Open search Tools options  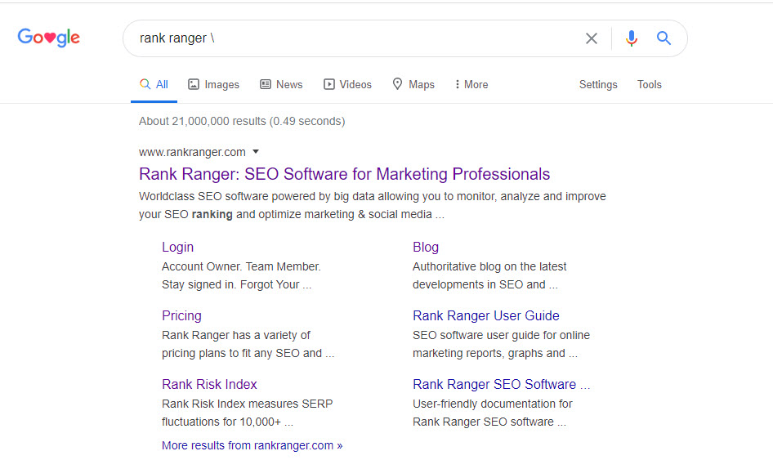[x=650, y=84]
